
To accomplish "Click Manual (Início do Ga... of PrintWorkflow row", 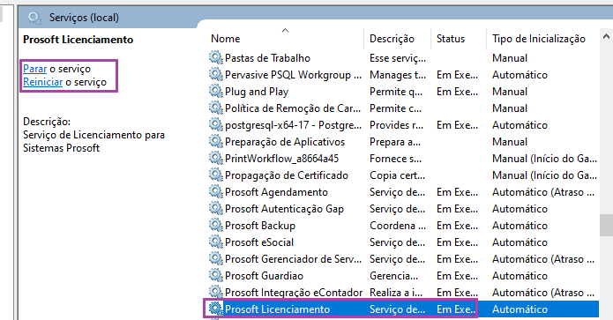I will click(x=544, y=159).
